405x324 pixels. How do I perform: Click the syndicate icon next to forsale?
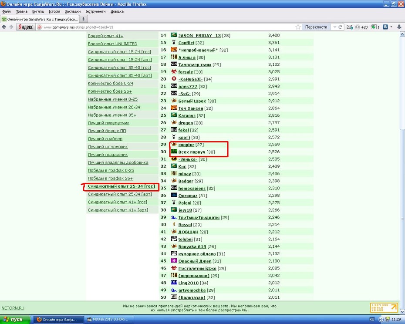pyautogui.click(x=174, y=71)
